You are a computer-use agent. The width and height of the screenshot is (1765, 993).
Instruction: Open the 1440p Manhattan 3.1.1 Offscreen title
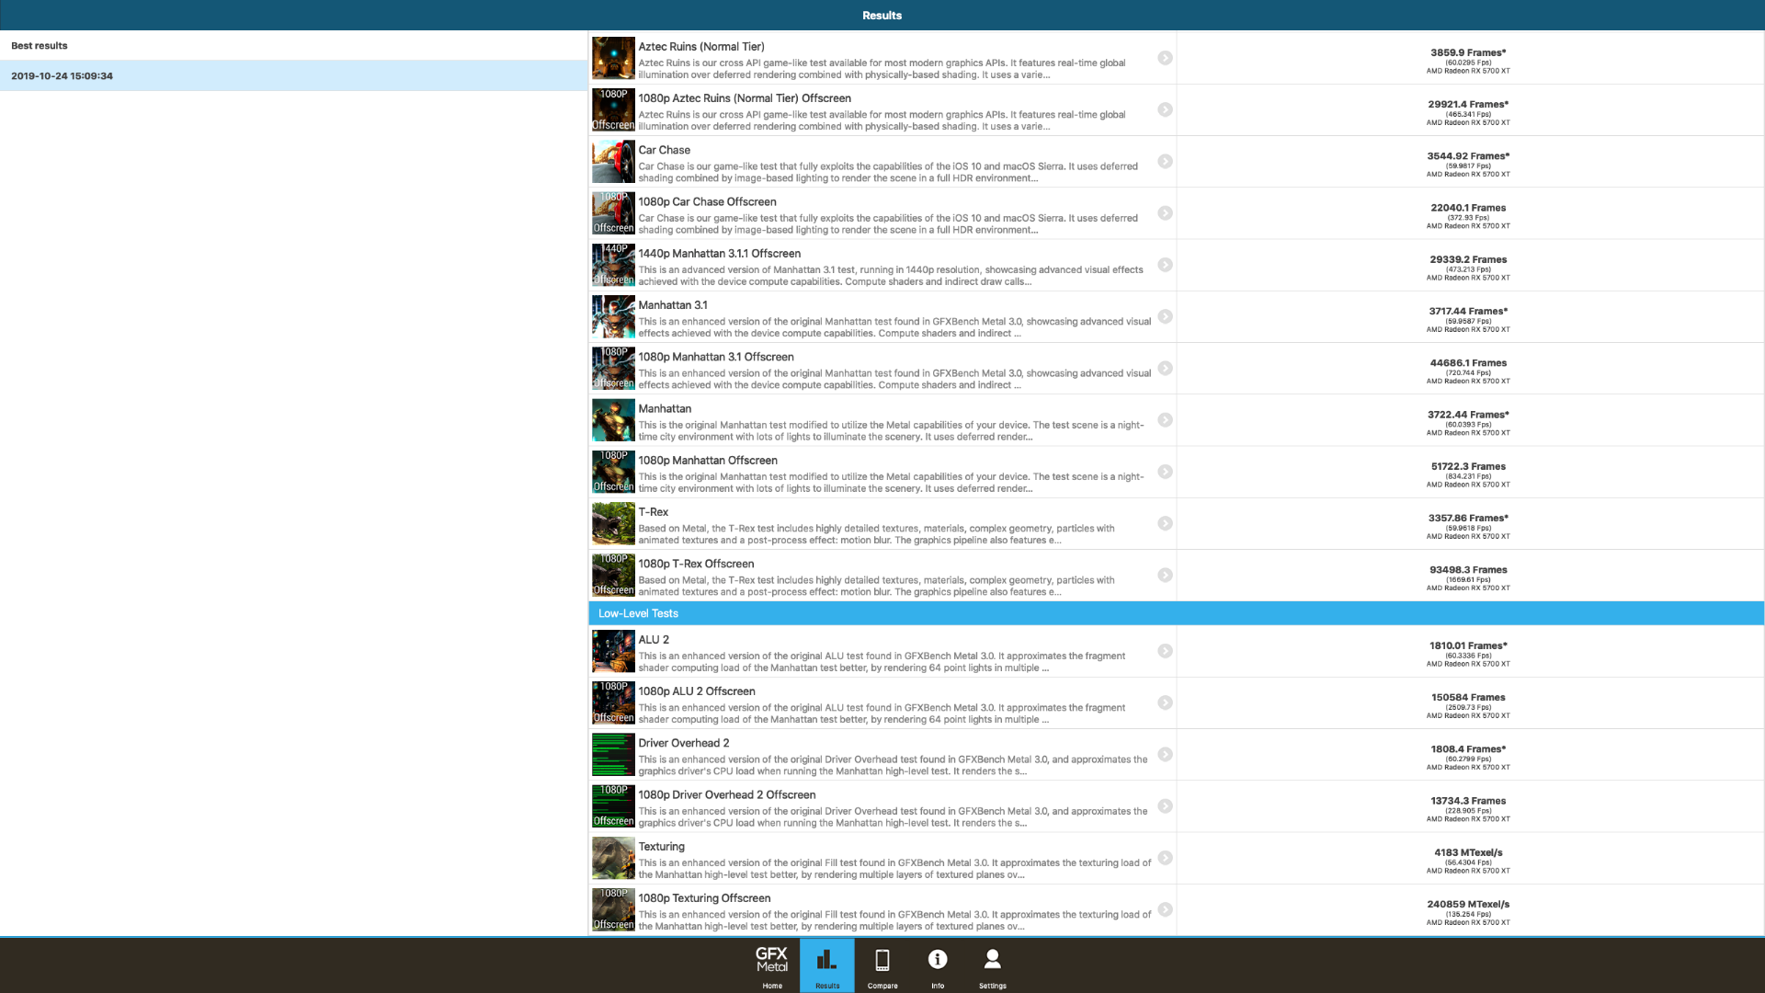click(719, 253)
